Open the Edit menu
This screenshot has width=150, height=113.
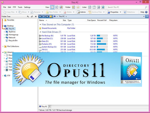tap(9, 7)
